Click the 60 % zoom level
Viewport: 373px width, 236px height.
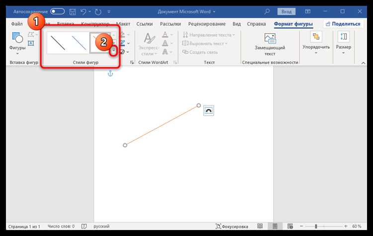(357, 226)
